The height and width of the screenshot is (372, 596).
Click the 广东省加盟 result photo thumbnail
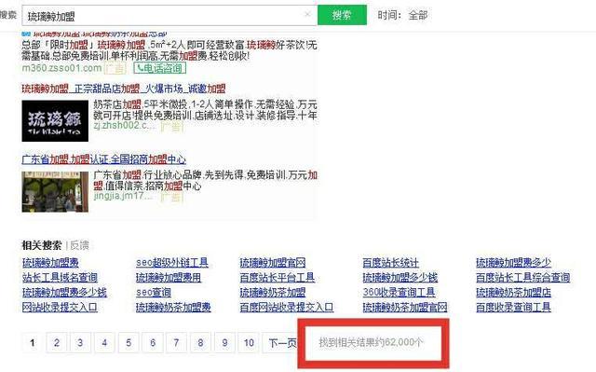[55, 192]
